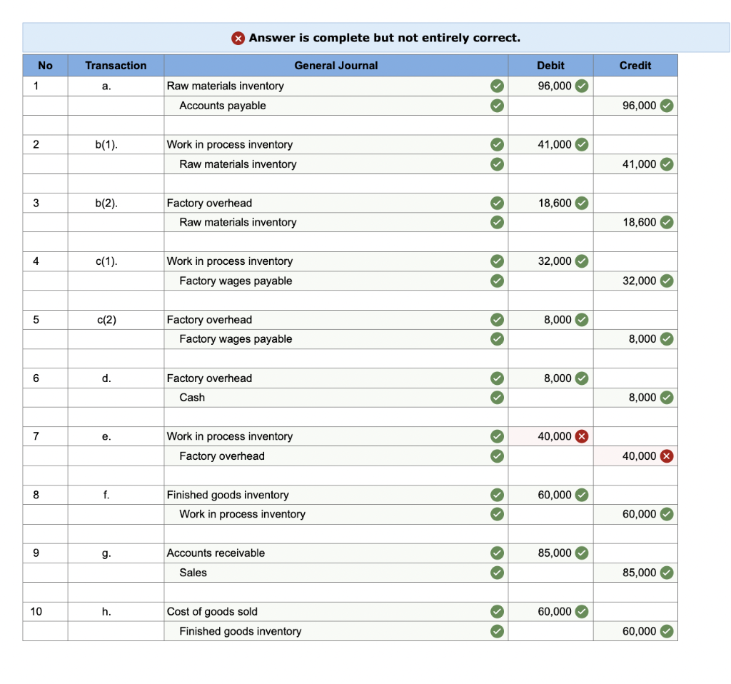Click the credit value 41,000
The image size is (731, 684).
[639, 164]
